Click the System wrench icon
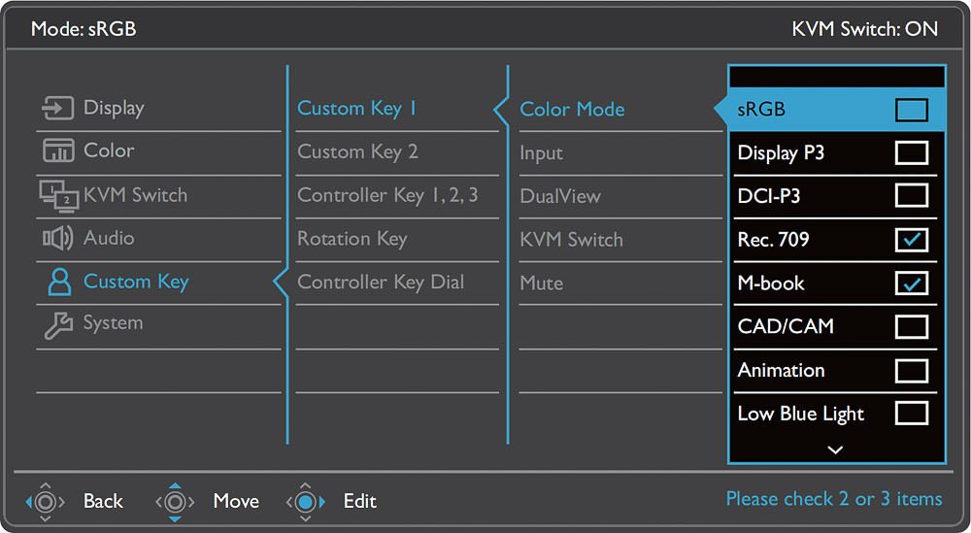 pos(58,324)
